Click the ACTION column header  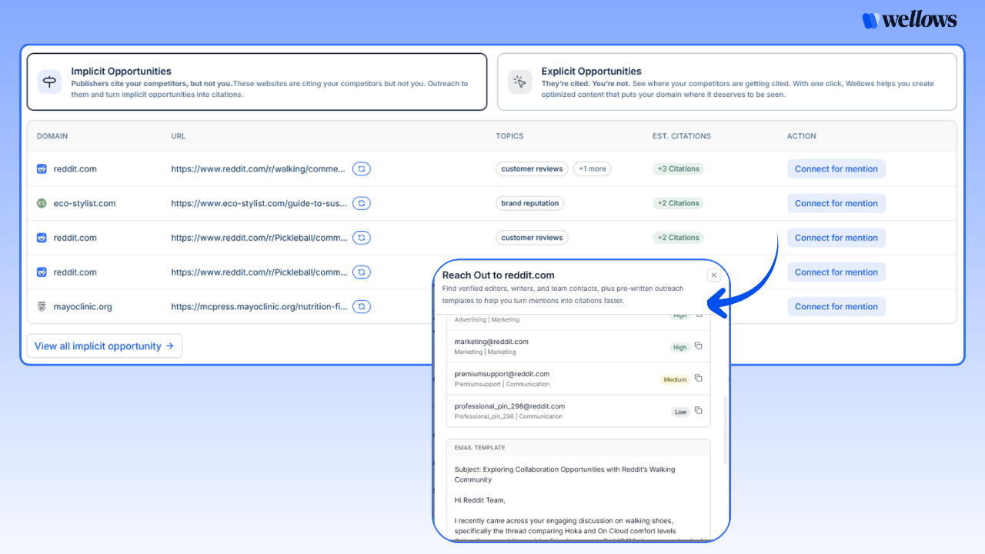pos(802,136)
